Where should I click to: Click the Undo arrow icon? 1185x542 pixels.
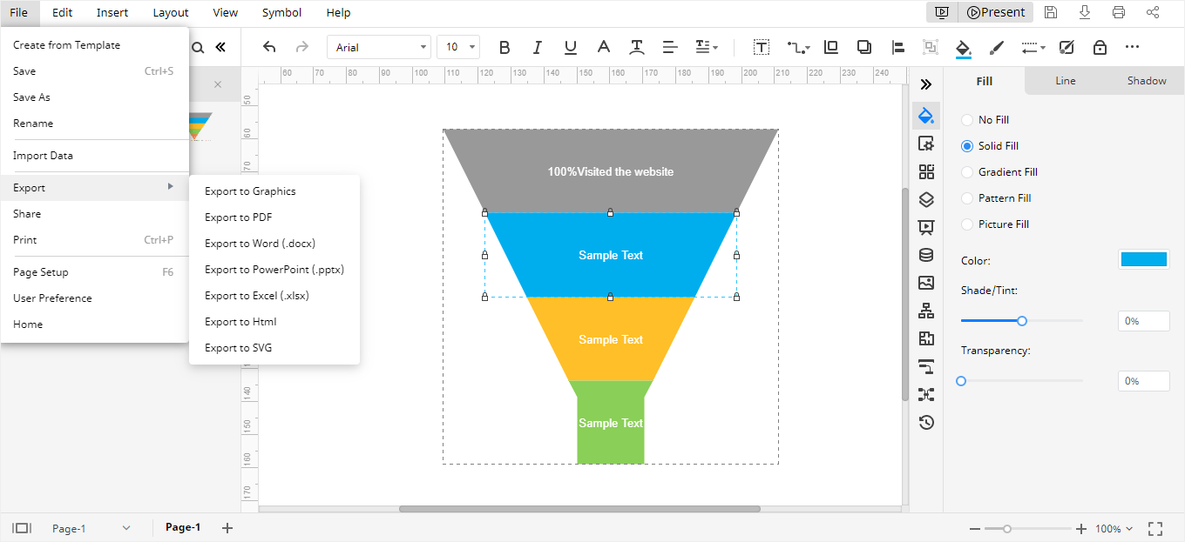[269, 47]
